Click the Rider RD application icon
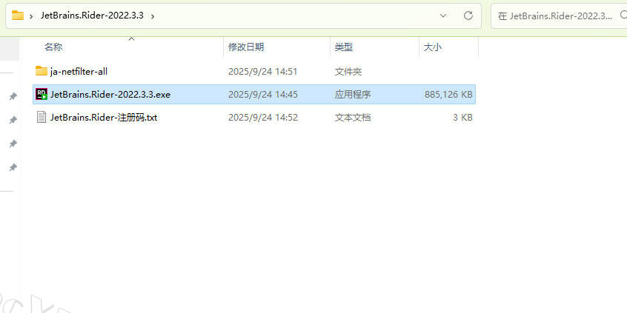Screen dimensions: 627x313 click(42, 94)
